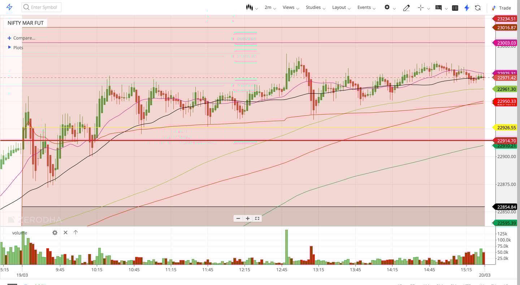Click the 22950.33 red price tag
This screenshot has height=285, width=520.
tap(505, 102)
